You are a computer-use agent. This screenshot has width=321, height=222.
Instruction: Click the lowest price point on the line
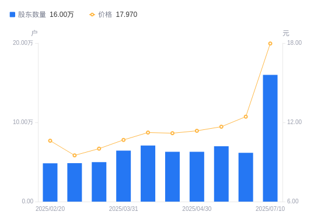click(x=75, y=156)
